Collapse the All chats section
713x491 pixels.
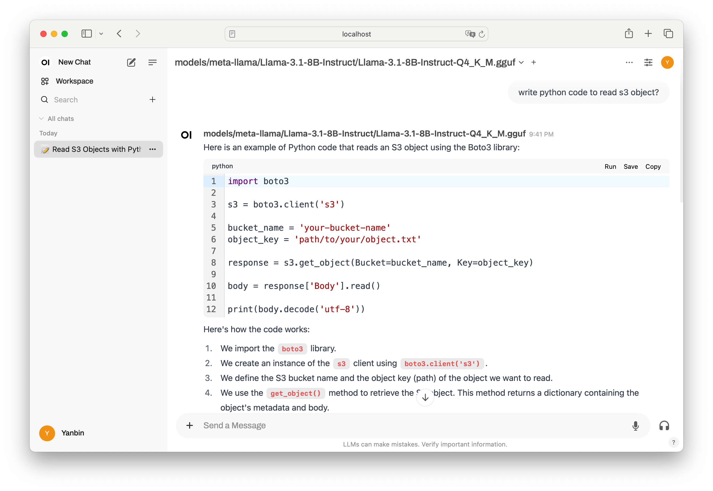click(42, 119)
